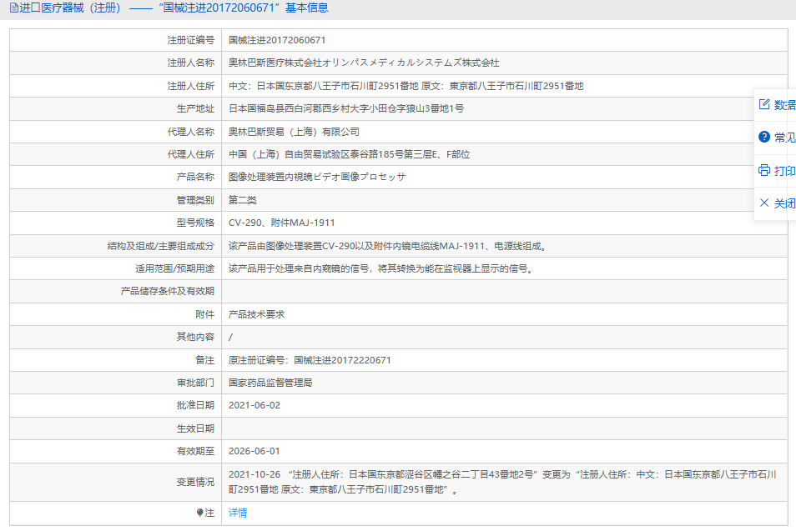Click the 变更情况 row label
Viewport: 796px width, 531px height.
[195, 482]
